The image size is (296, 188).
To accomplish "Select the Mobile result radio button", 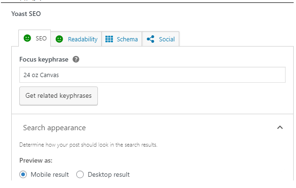I will 24,174.
